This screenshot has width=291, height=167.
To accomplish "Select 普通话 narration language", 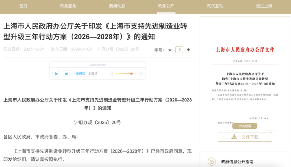I will [x=80, y=74].
